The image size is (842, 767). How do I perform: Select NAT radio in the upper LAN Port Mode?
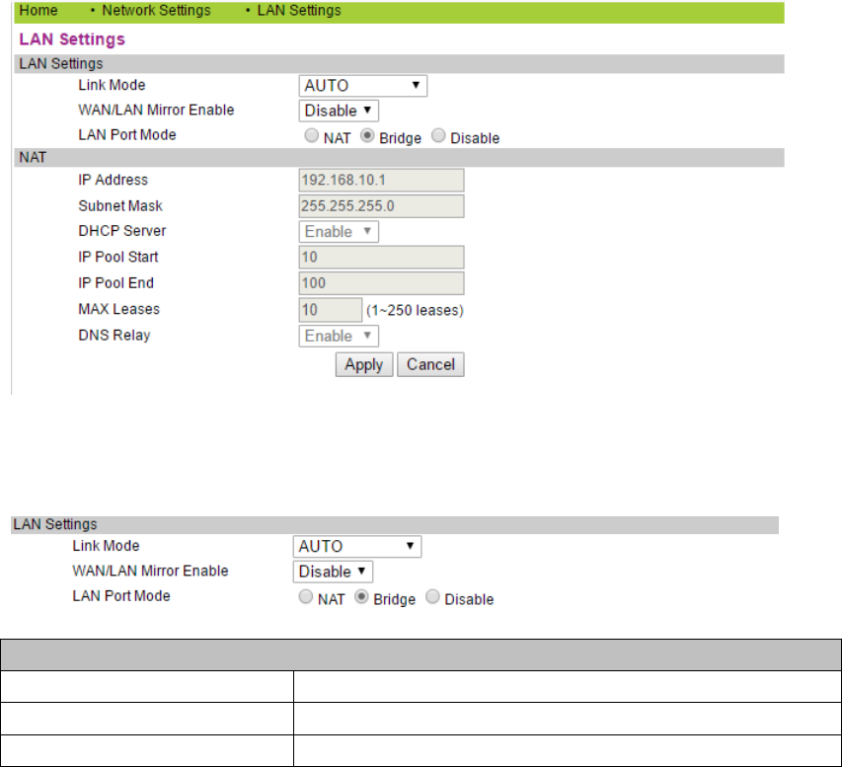pyautogui.click(x=312, y=135)
